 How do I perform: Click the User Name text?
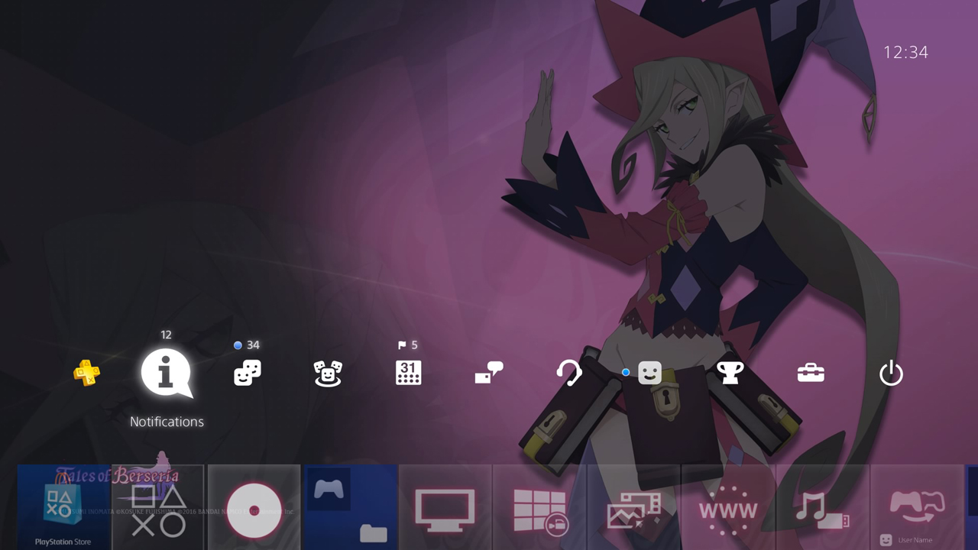pyautogui.click(x=915, y=540)
